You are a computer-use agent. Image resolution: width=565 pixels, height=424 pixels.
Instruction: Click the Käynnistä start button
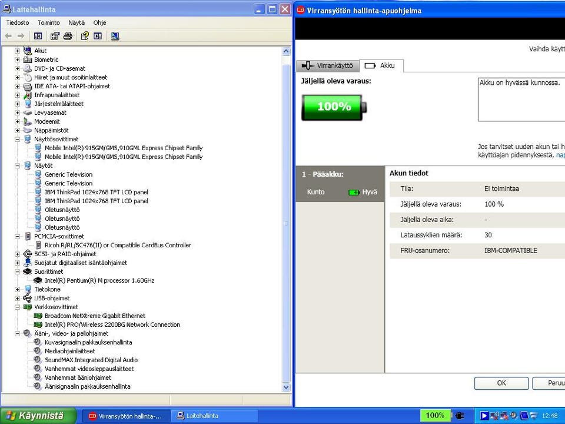pos(38,416)
